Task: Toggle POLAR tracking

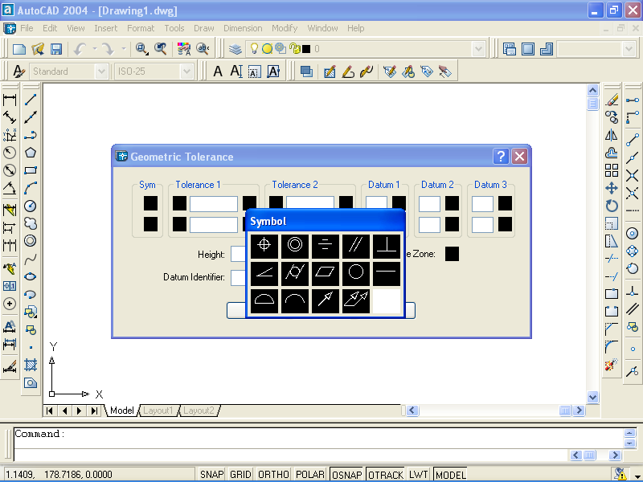Action: point(310,475)
